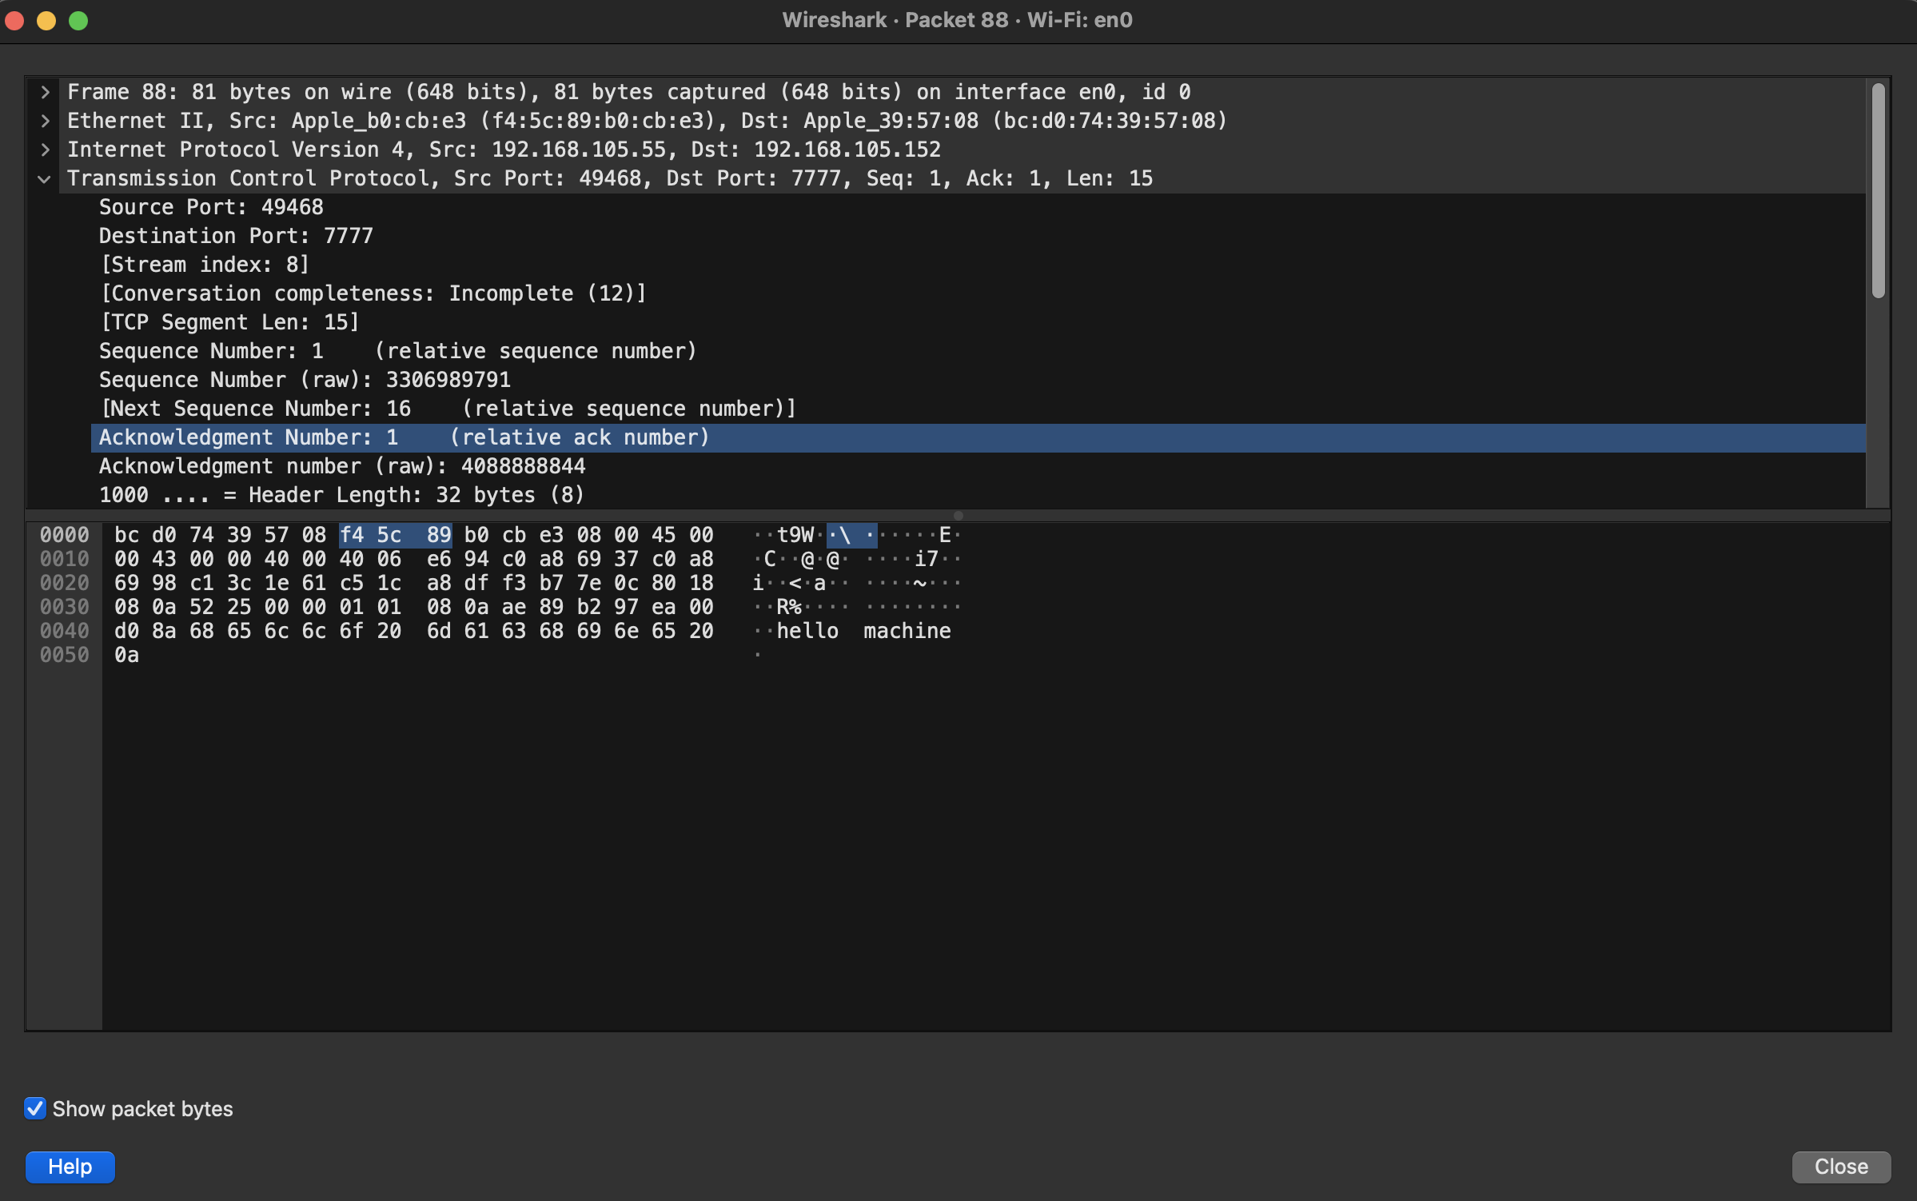Select the Source Port: 49468 row

point(978,207)
